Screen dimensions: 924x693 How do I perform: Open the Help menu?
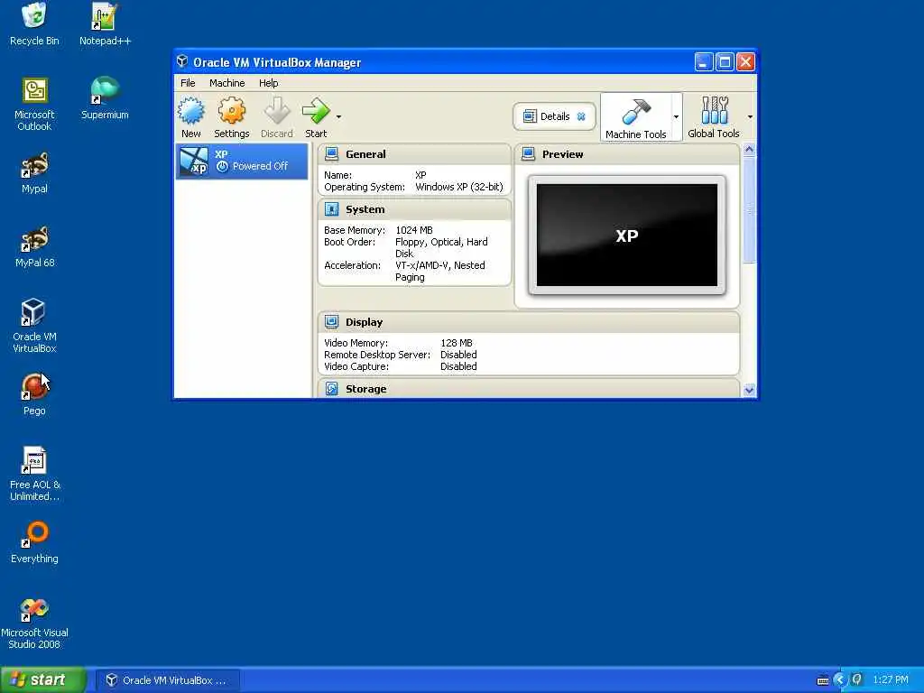click(268, 83)
